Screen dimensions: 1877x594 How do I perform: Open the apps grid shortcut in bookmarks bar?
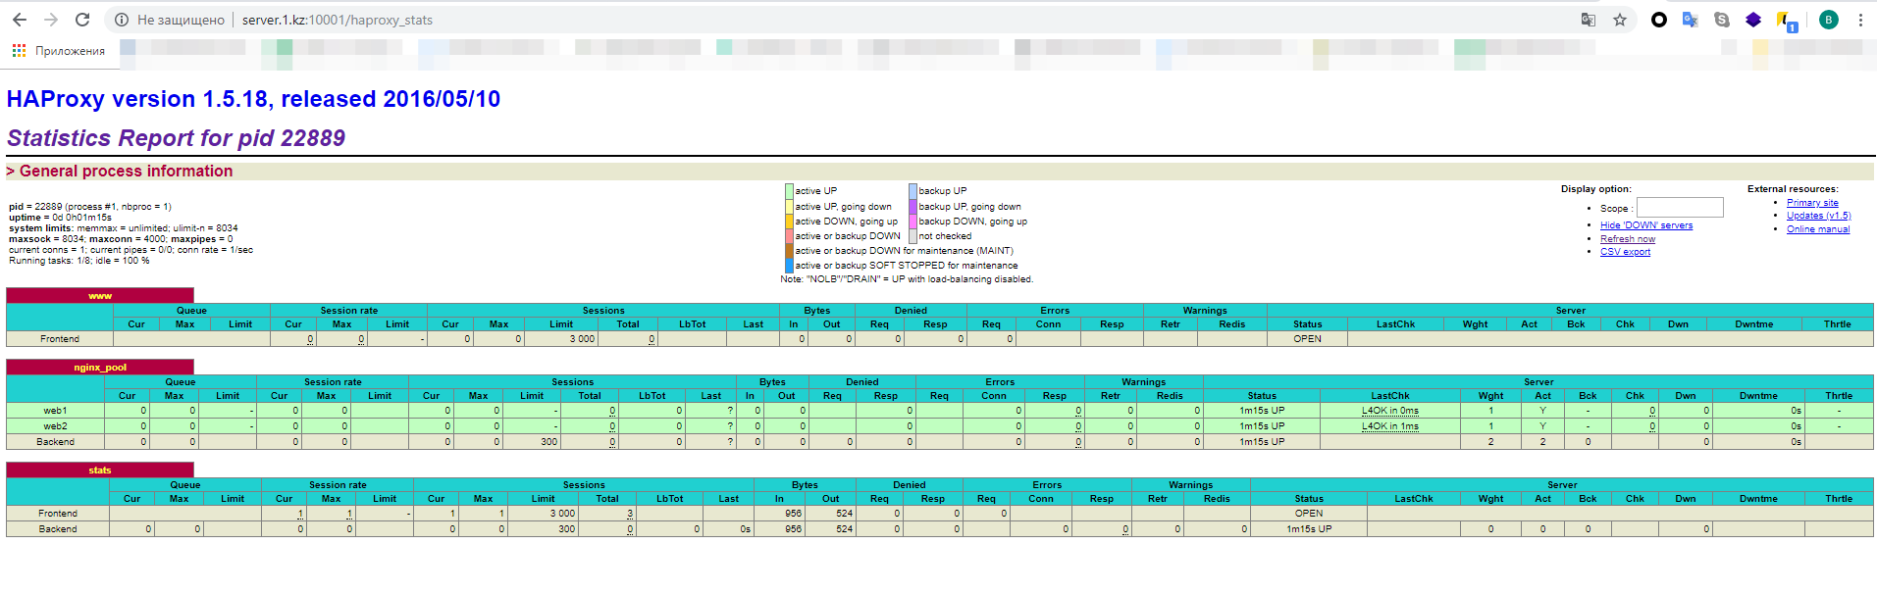point(20,51)
